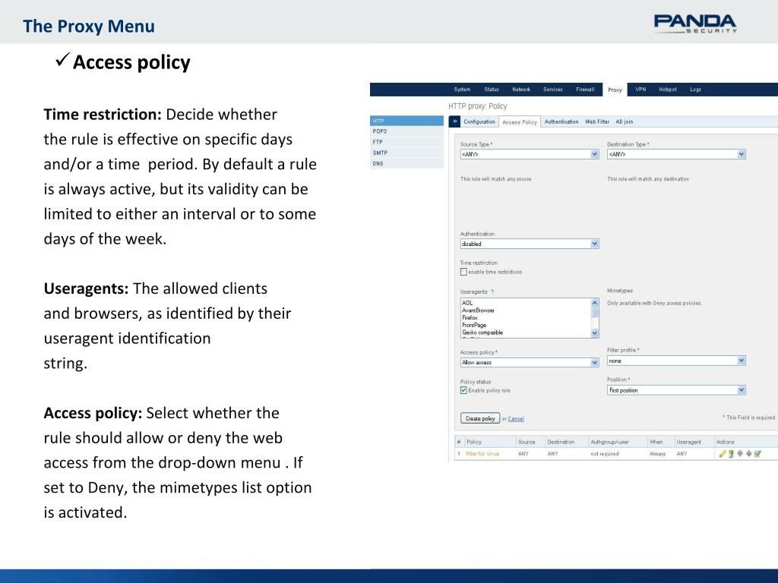Viewport: 778px width, 583px height.
Task: Open the Source Type dropdown
Action: (x=530, y=154)
